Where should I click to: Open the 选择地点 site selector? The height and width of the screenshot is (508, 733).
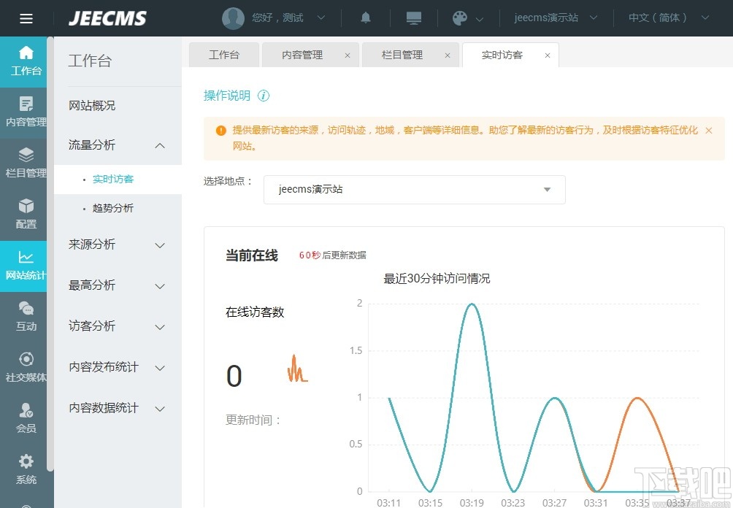pos(414,189)
